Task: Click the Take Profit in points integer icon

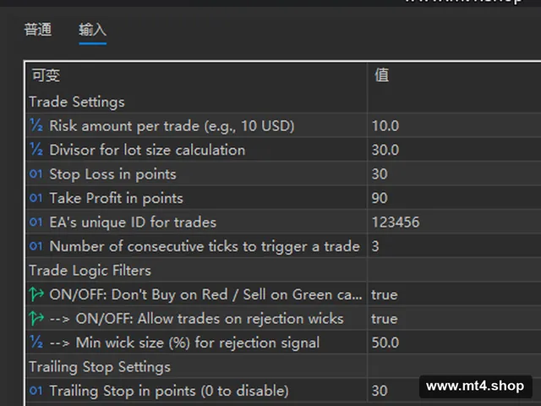Action: [36, 198]
